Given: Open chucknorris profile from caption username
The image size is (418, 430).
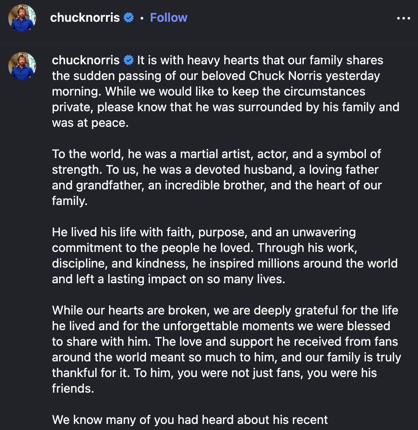Looking at the screenshot, I should pyautogui.click(x=86, y=60).
